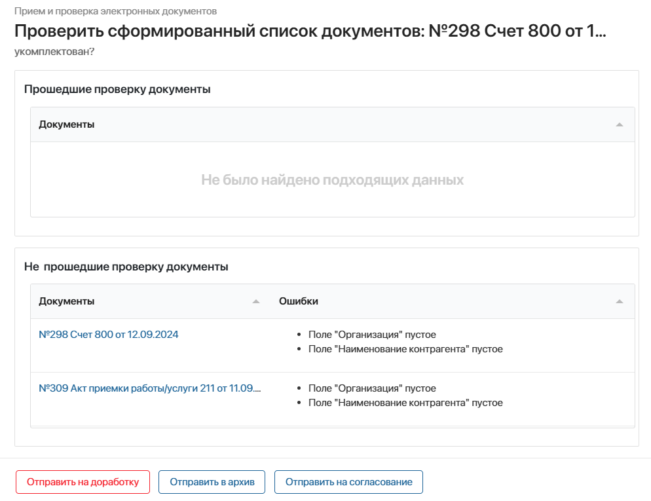Click error Поле Наименование контрагента пустое for №298
Viewport: 651px width, 501px height.
coord(405,349)
